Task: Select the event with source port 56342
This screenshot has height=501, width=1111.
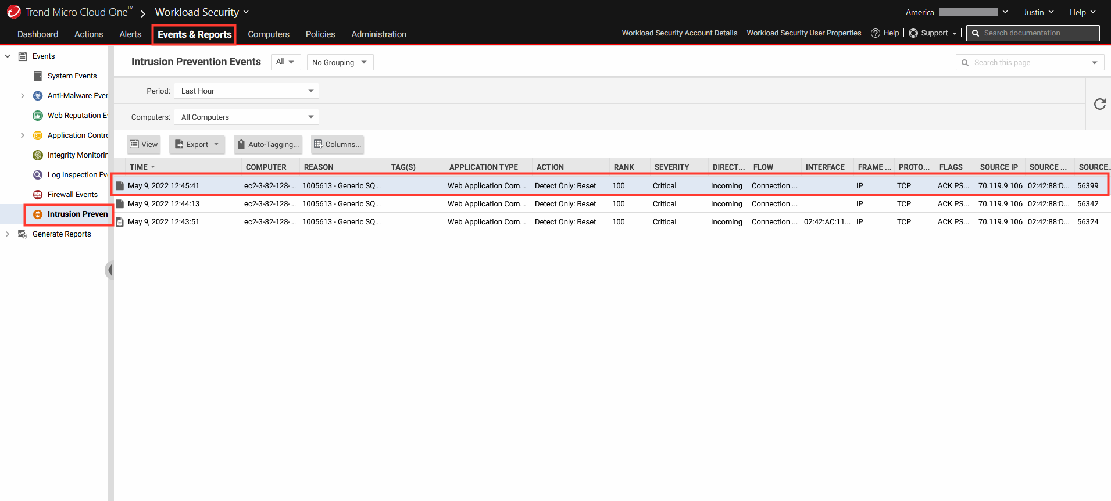Action: (613, 204)
